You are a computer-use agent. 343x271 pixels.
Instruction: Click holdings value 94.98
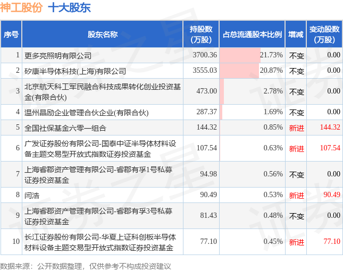coord(208,174)
